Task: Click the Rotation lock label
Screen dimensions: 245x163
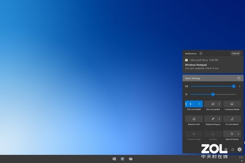Action: pyautogui.click(x=194, y=124)
